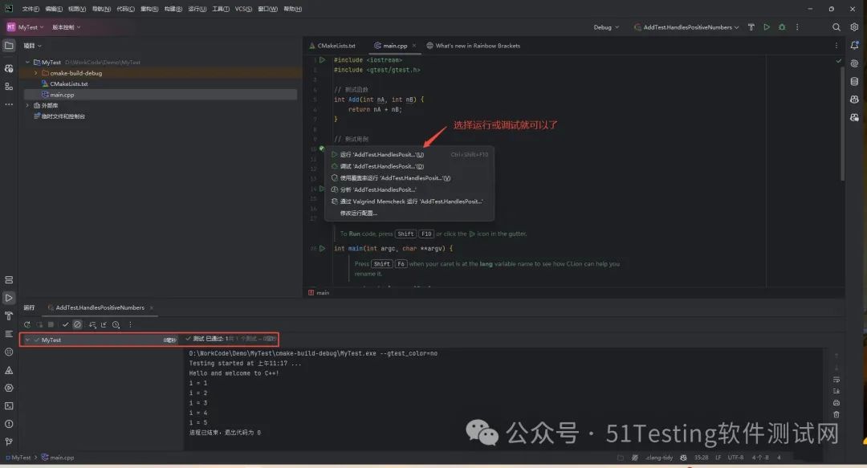Toggle the ignored tests filter in test panel
The height and width of the screenshot is (468, 867).
(x=78, y=324)
